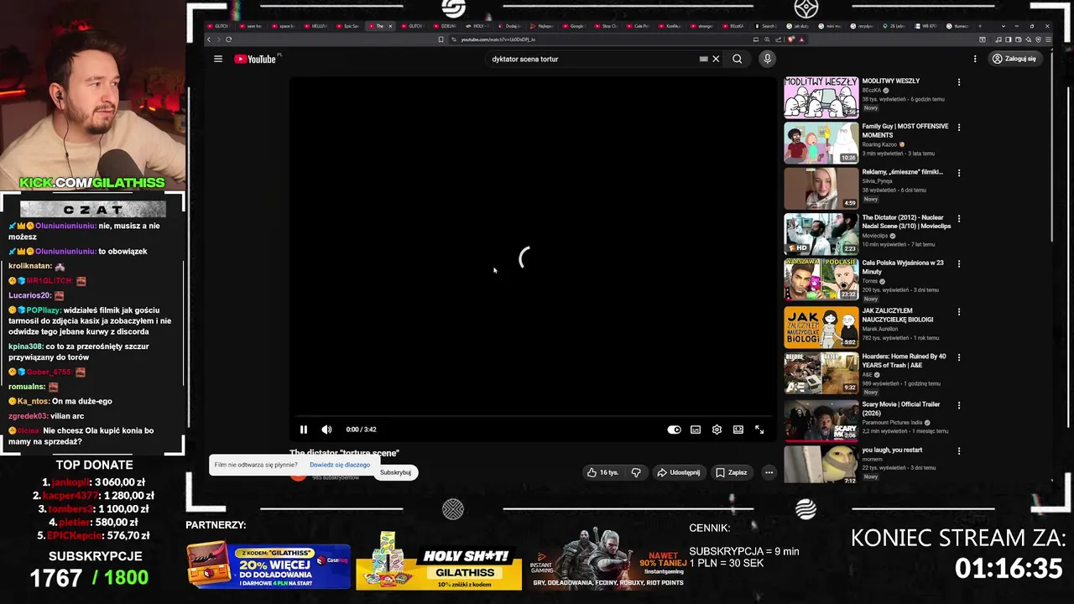Switch to the 'BEczKA' browser tab
This screenshot has height=604, width=1074.
(x=733, y=26)
